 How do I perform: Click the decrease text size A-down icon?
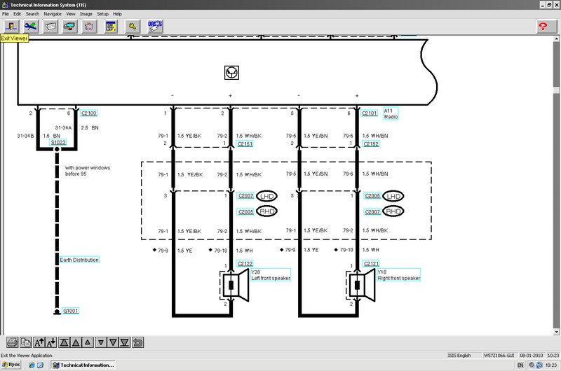pyautogui.click(x=50, y=342)
